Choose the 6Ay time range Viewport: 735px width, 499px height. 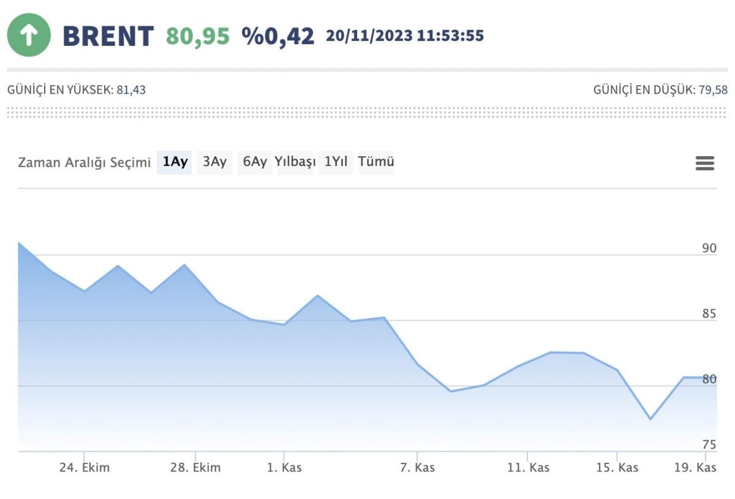[x=255, y=162]
